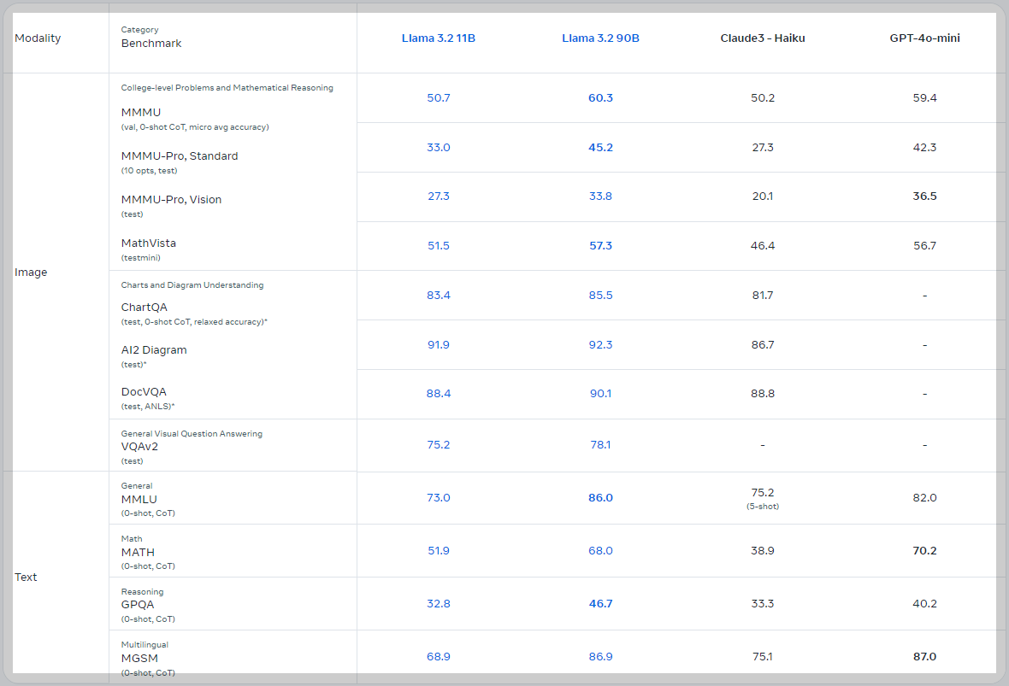Click the Charts and Diagram Understanding label
Viewport: 1009px width, 686px height.
192,284
